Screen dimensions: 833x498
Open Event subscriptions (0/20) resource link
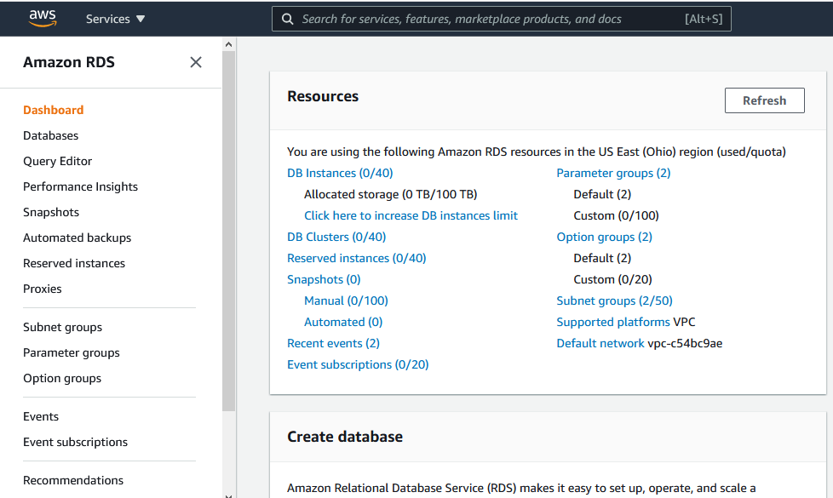click(x=358, y=364)
